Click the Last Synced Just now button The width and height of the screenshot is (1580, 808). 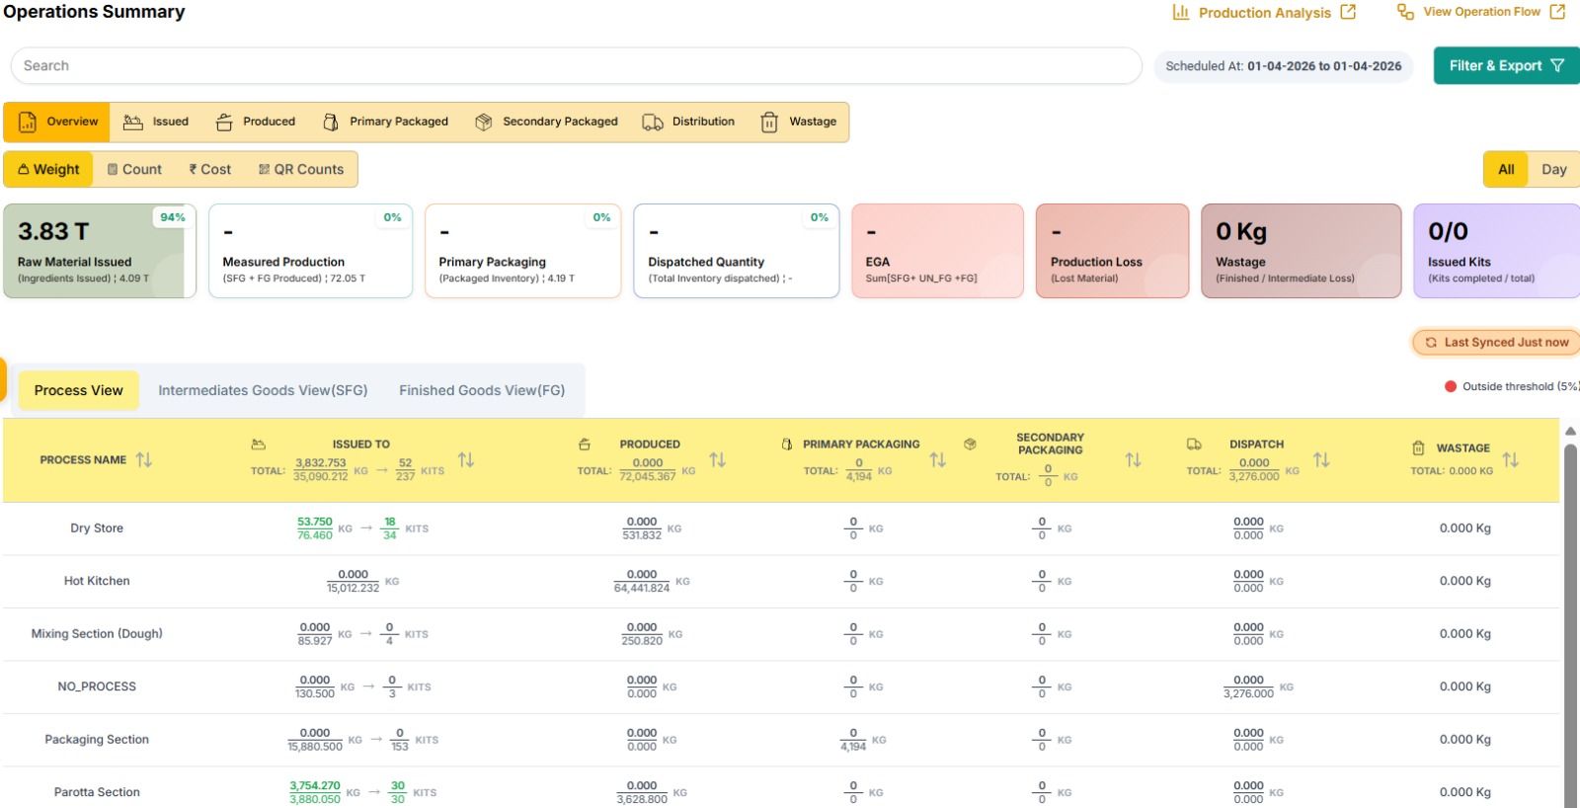(1496, 342)
